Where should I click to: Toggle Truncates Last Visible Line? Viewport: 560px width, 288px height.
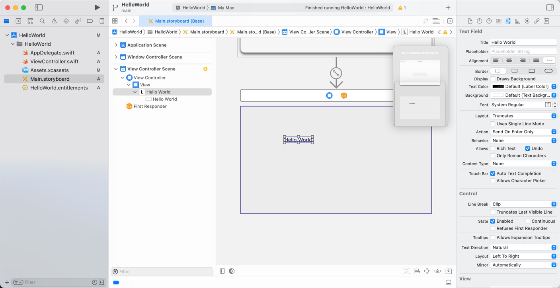click(493, 212)
